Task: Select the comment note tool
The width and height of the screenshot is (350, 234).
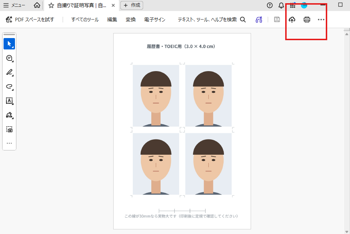Action: point(9,58)
